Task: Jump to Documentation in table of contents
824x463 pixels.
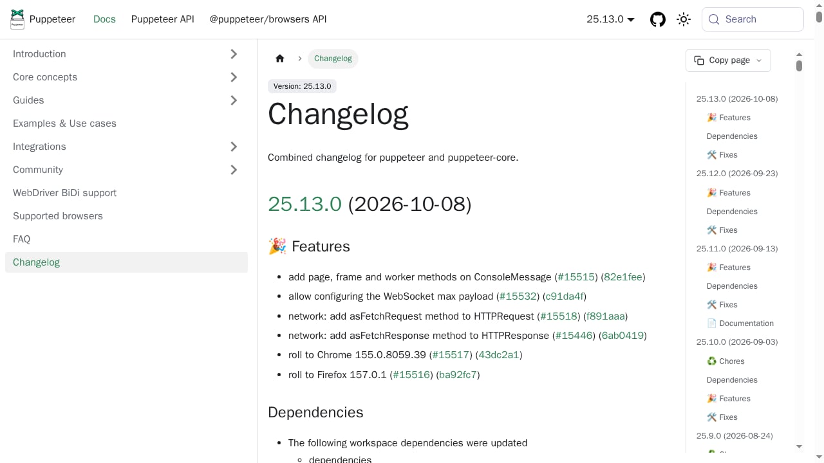Action: 740,323
